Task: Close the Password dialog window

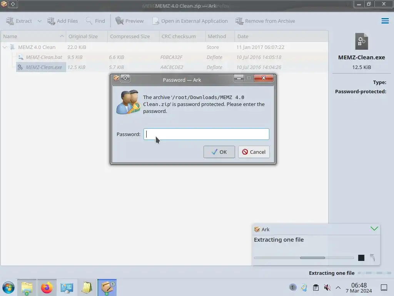Action: pos(264,78)
